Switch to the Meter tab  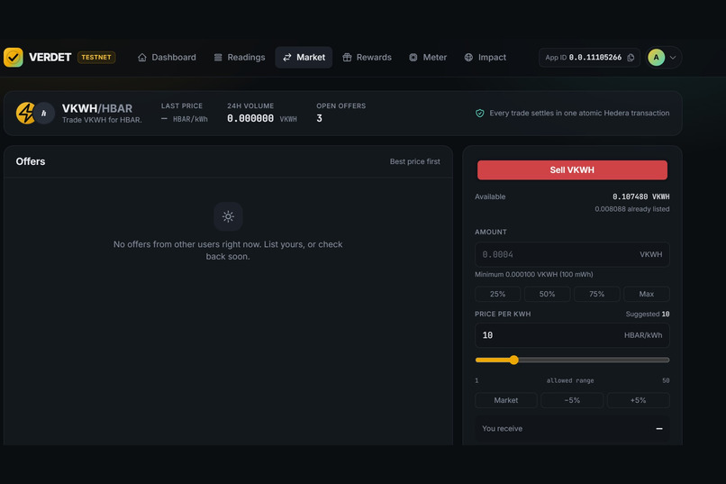tap(428, 58)
